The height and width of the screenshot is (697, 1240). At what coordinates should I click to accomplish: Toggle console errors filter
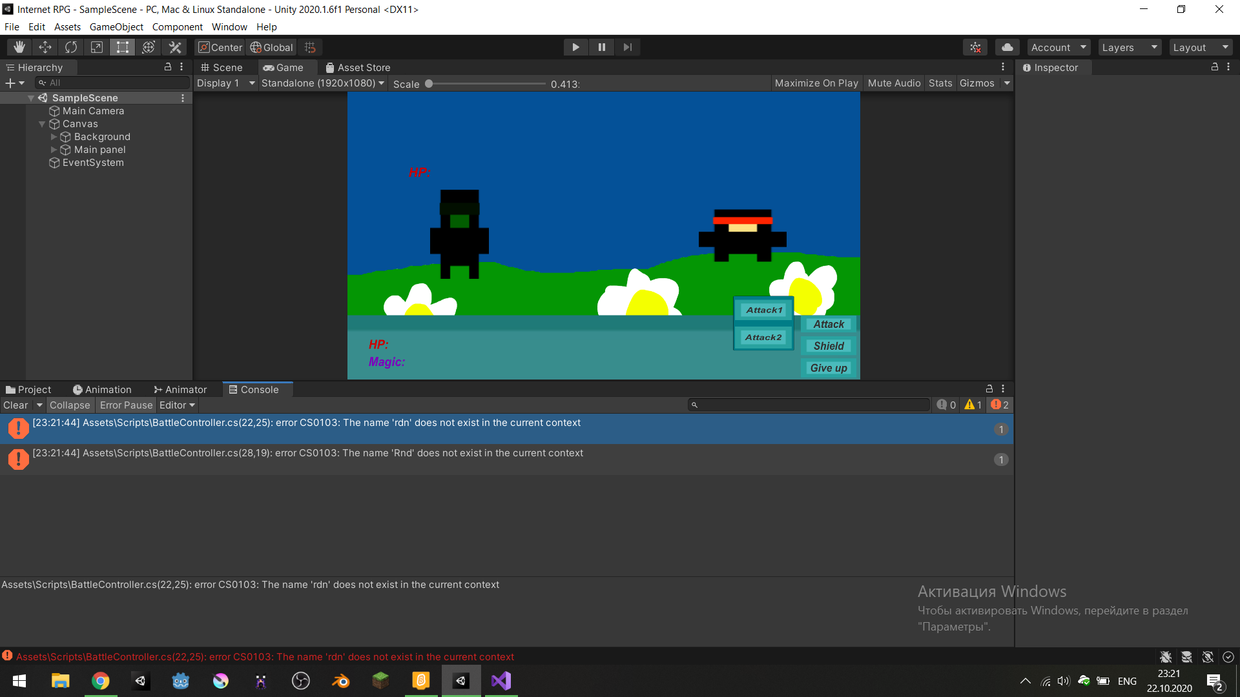tap(1000, 405)
